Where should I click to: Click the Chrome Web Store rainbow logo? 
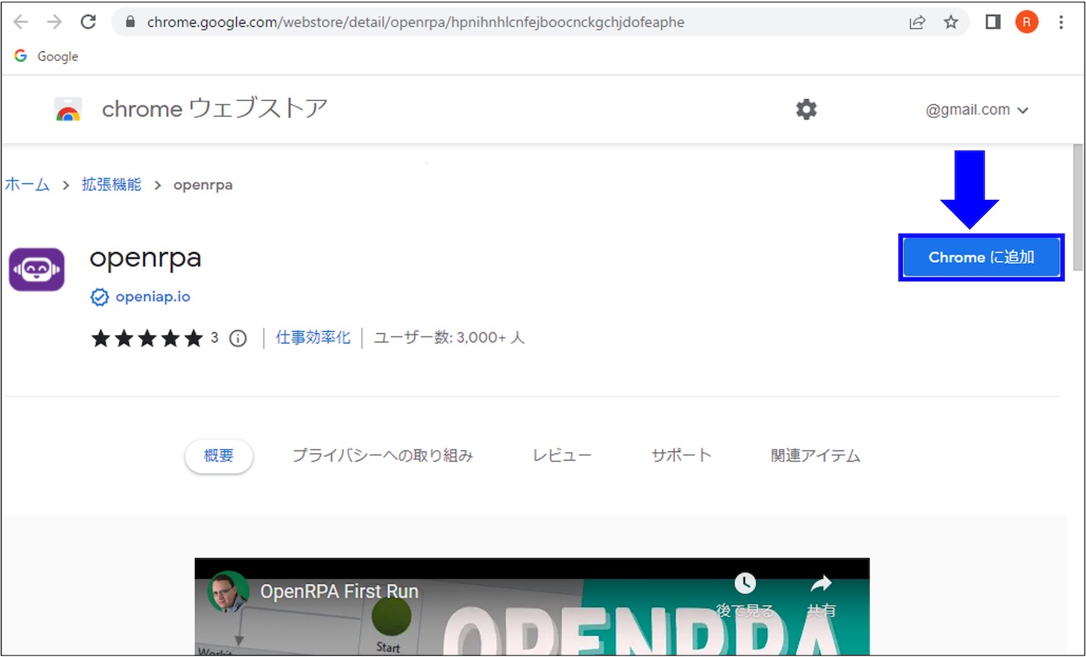click(x=68, y=109)
